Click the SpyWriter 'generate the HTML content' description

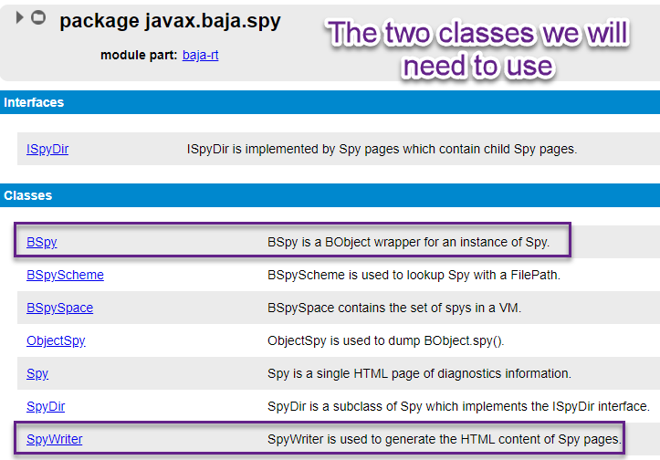tap(445, 439)
